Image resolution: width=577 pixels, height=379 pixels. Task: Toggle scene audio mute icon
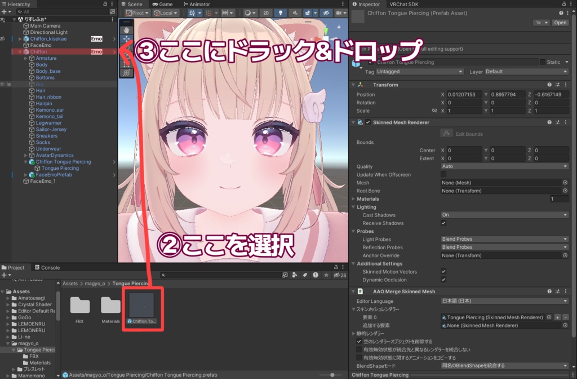(295, 13)
